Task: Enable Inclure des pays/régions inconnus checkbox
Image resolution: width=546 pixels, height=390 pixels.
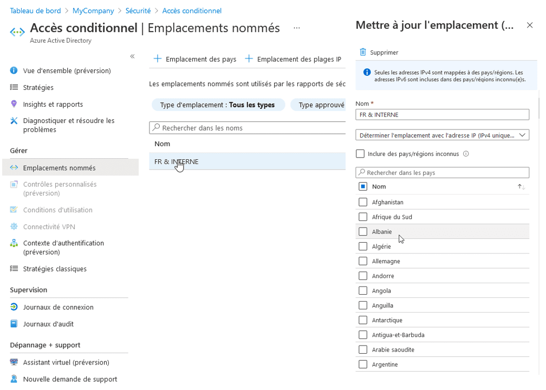Action: tap(360, 154)
